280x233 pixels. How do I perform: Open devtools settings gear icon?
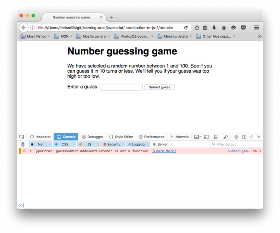point(236,137)
